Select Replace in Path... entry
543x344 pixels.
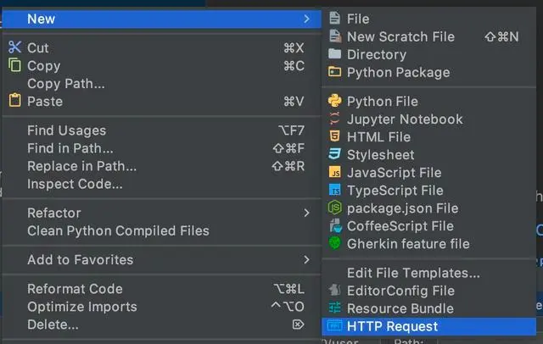[x=162, y=166]
